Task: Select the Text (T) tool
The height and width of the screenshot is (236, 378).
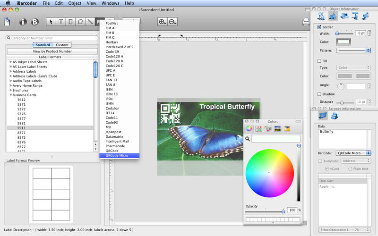Action: pos(61,22)
